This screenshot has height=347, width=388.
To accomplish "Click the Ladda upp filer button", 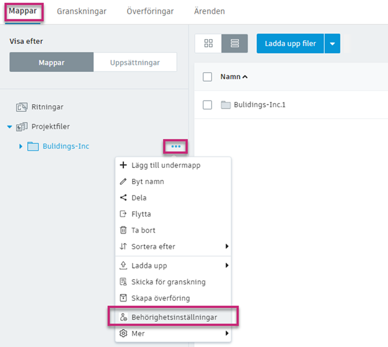I will [290, 44].
